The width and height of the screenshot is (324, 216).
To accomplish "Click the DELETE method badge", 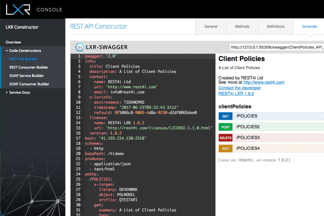I will (x=226, y=138).
